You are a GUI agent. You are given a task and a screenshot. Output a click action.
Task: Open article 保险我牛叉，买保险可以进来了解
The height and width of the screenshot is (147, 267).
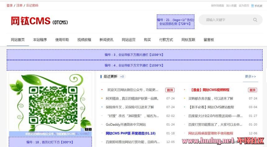click(130, 107)
